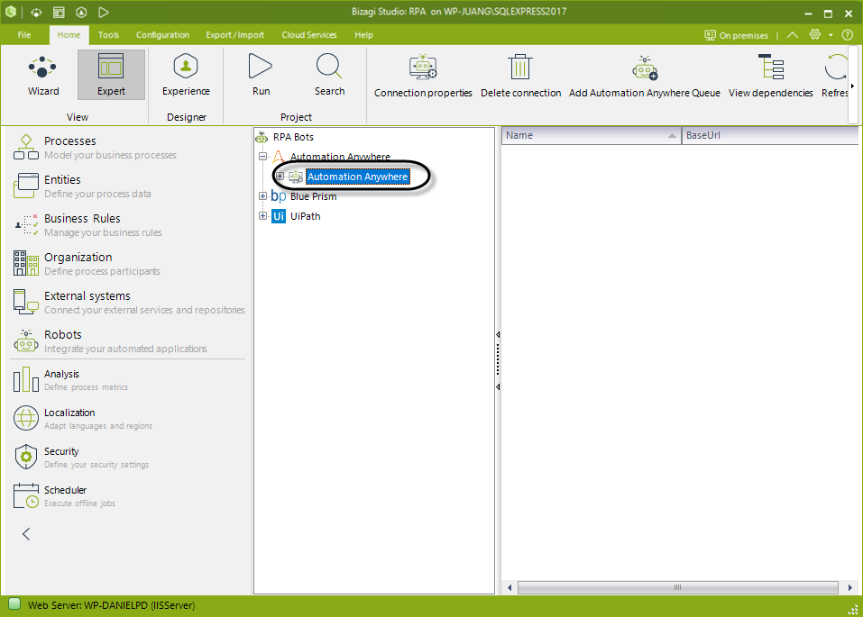Viewport: 863px width, 617px height.
Task: Add Automation Anywhere Queue
Action: click(x=645, y=77)
